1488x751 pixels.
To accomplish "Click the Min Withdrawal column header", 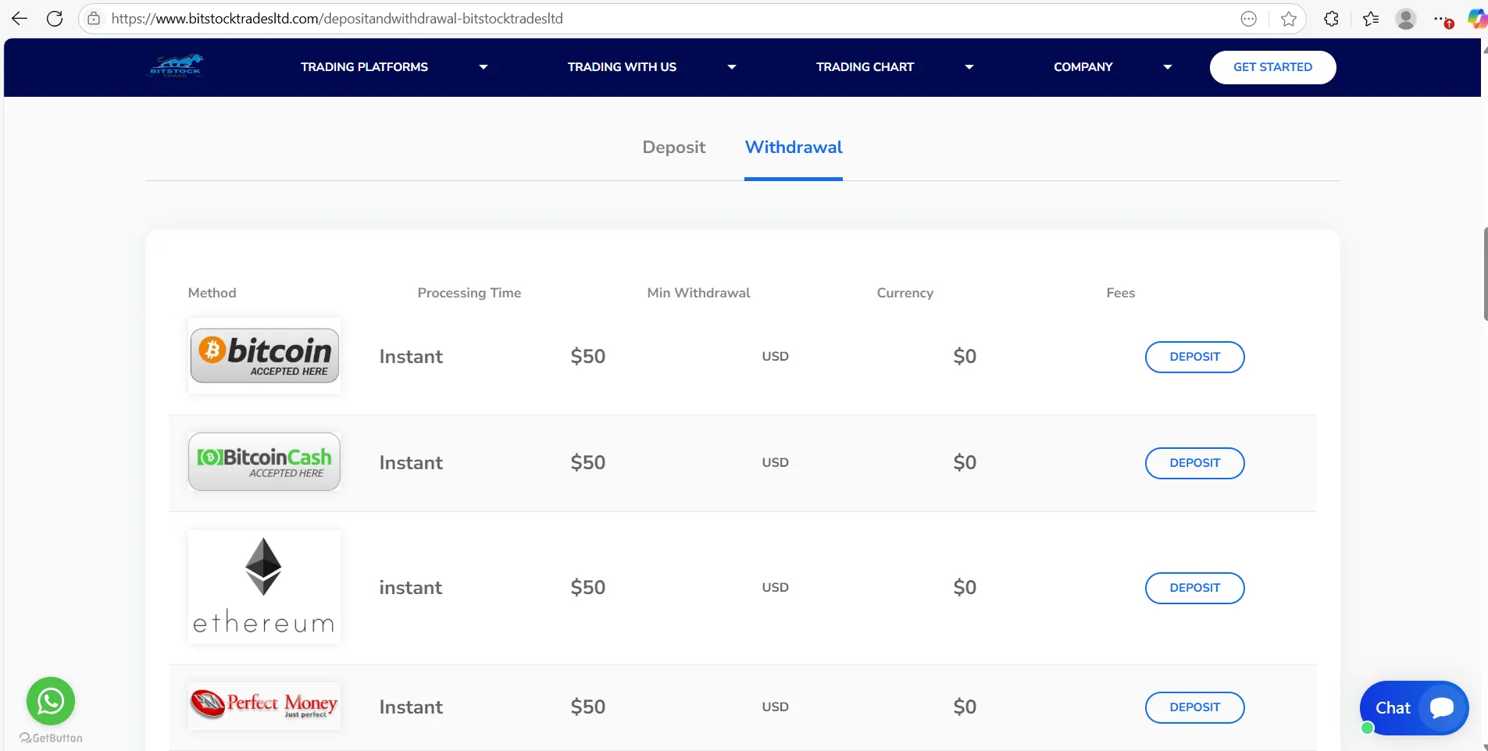I will point(698,293).
